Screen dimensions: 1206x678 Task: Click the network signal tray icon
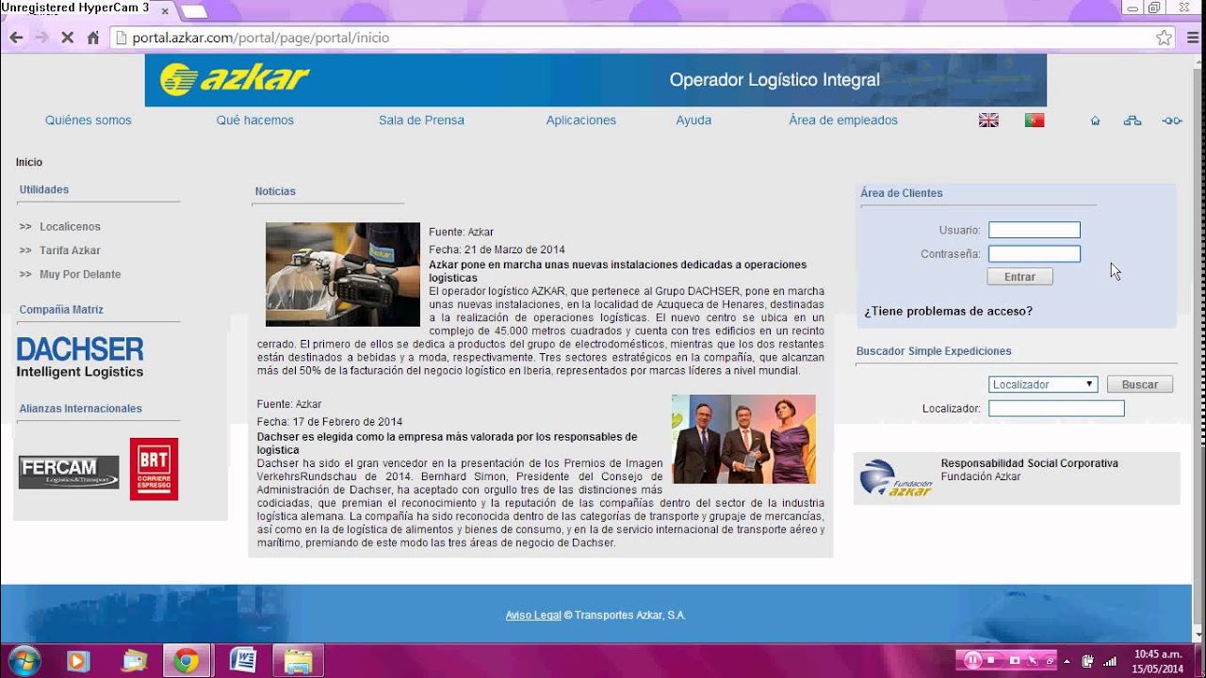1109,661
